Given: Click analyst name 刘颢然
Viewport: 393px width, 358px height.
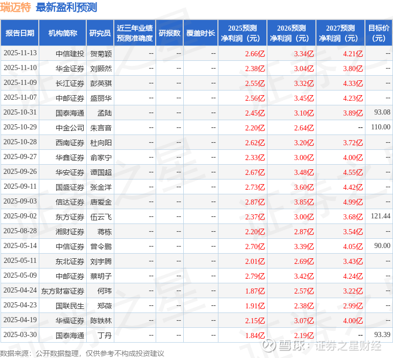Looking at the screenshot, I should [x=101, y=69].
